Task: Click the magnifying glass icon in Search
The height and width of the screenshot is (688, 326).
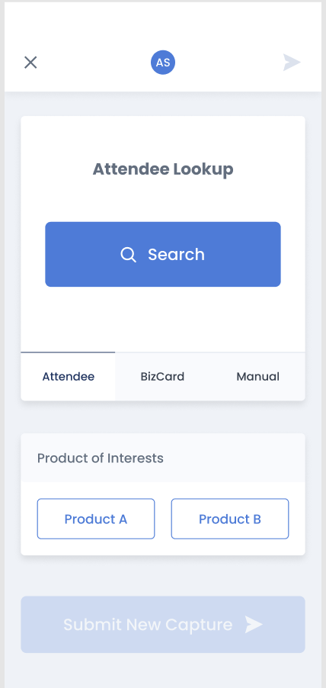Action: pos(129,255)
